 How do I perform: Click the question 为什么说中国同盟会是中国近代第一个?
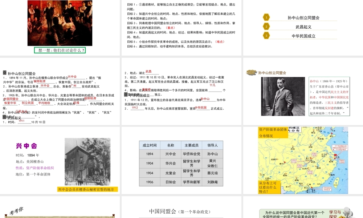click(x=294, y=213)
